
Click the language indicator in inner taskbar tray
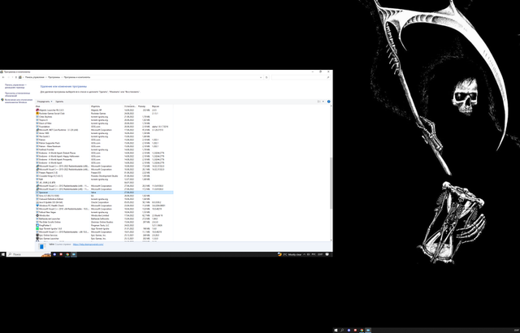[x=314, y=254]
